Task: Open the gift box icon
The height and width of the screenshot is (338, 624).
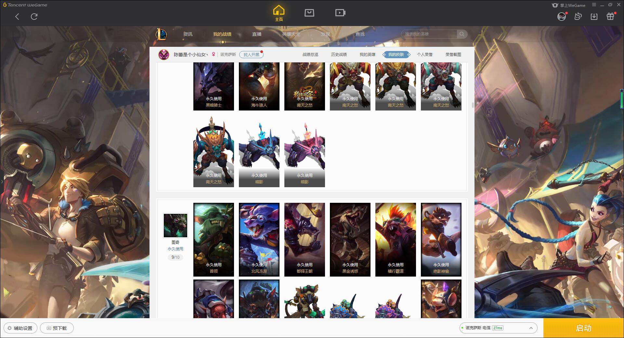Action: (610, 17)
